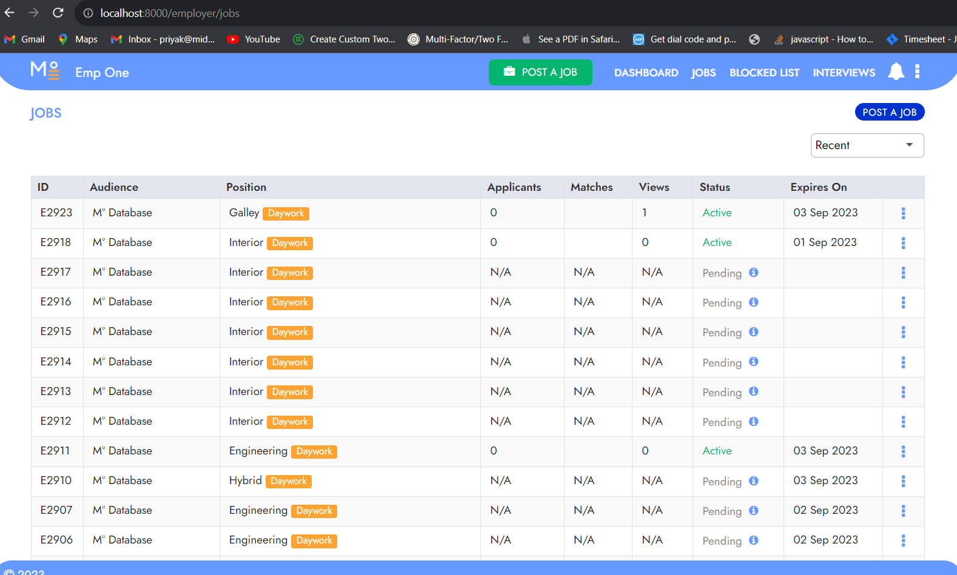The image size is (957, 575).
Task: Open the Recent sort dropdown
Action: (x=867, y=145)
